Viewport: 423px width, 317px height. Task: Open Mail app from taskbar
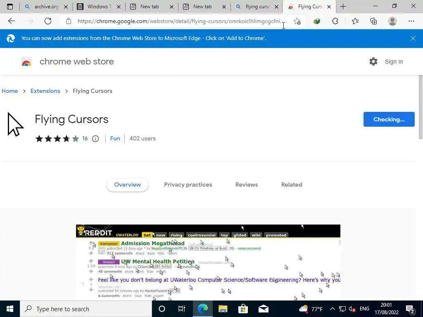pyautogui.click(x=263, y=309)
